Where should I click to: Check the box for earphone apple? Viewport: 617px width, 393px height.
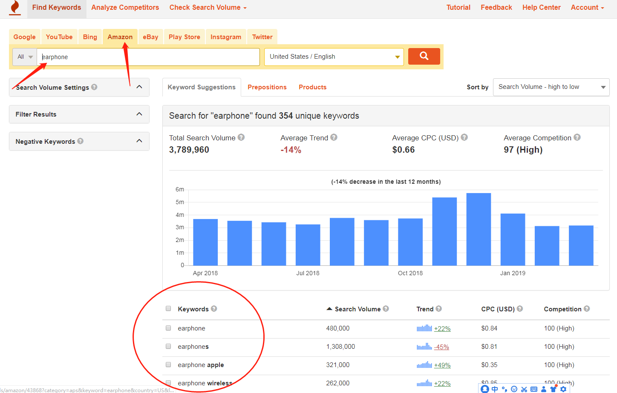[x=168, y=365]
